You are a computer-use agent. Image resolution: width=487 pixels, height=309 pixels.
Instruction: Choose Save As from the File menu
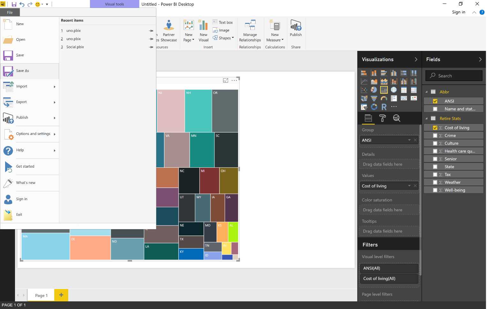(22, 71)
